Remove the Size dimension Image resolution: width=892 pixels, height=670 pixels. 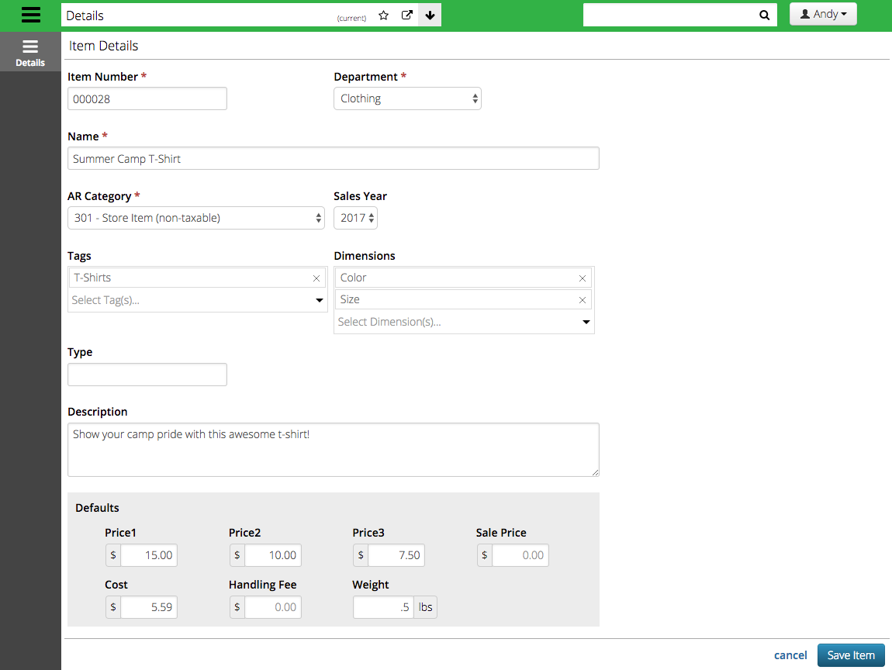(583, 300)
